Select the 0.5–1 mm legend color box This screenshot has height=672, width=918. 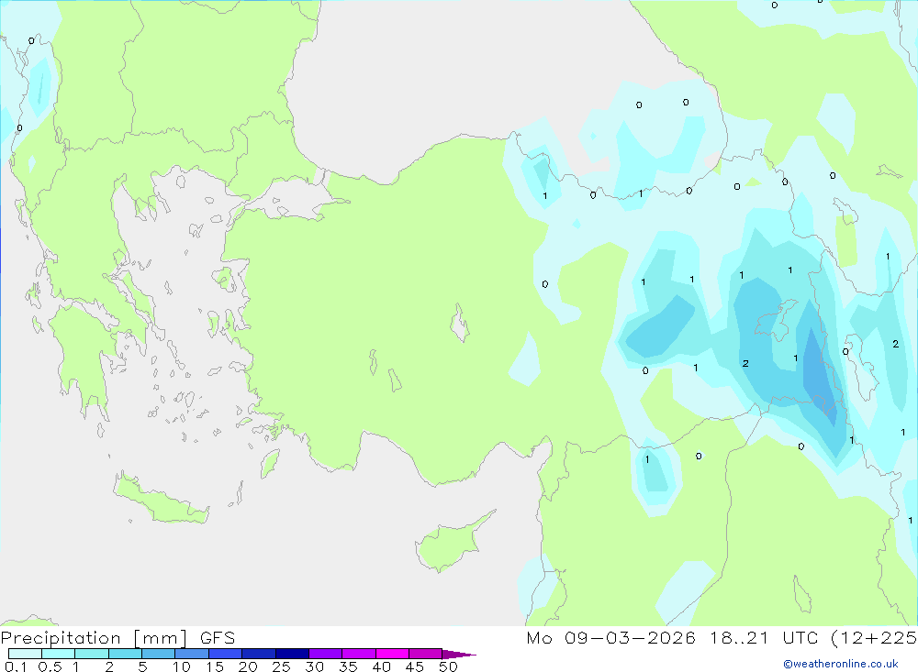pyautogui.click(x=59, y=654)
